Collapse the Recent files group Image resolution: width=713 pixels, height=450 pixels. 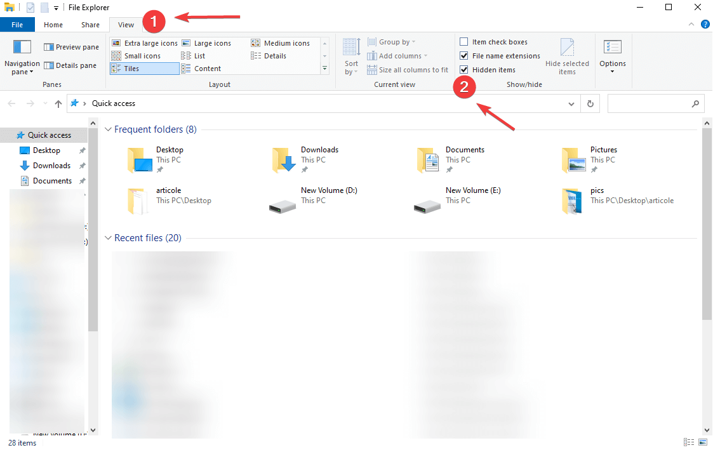coord(108,238)
